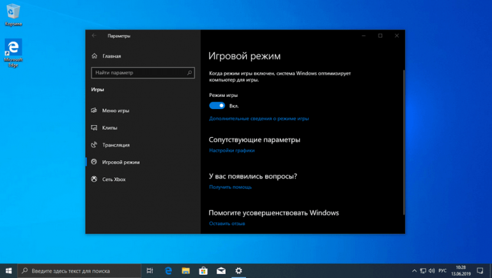Open volume control in system tray
Screen dimensions: 492x278
[x=432, y=271]
